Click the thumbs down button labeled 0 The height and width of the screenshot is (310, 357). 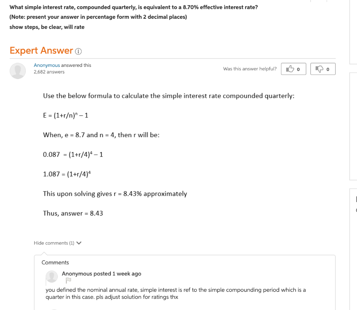[x=322, y=69]
